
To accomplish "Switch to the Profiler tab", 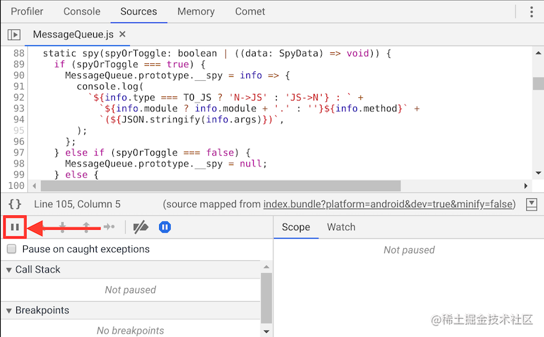I will (27, 12).
